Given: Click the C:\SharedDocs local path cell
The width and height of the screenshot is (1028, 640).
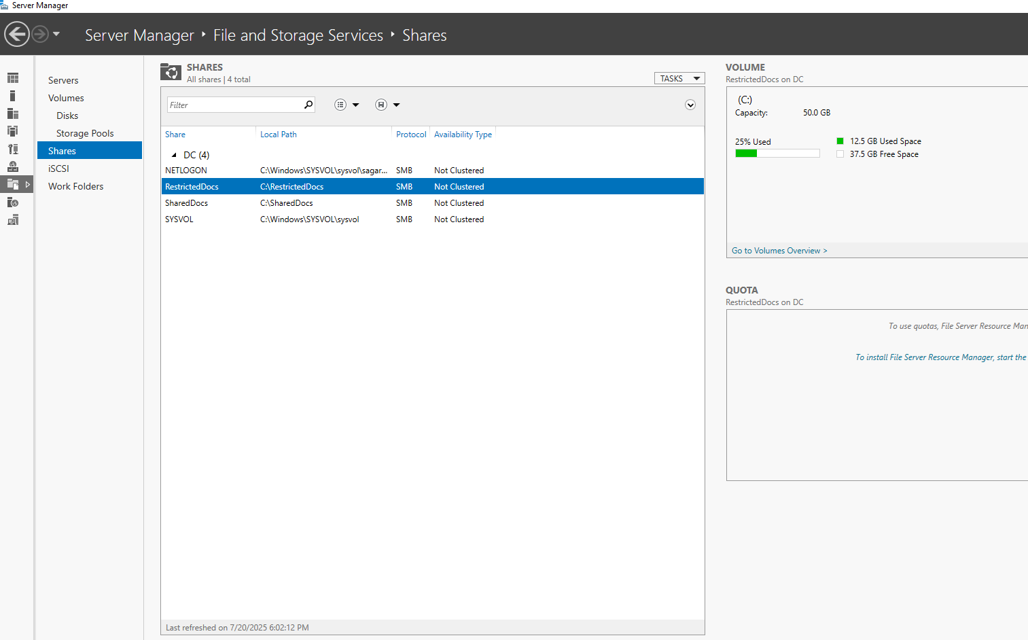Looking at the screenshot, I should click(287, 203).
